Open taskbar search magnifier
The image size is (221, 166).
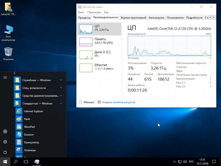[x=15, y=162]
